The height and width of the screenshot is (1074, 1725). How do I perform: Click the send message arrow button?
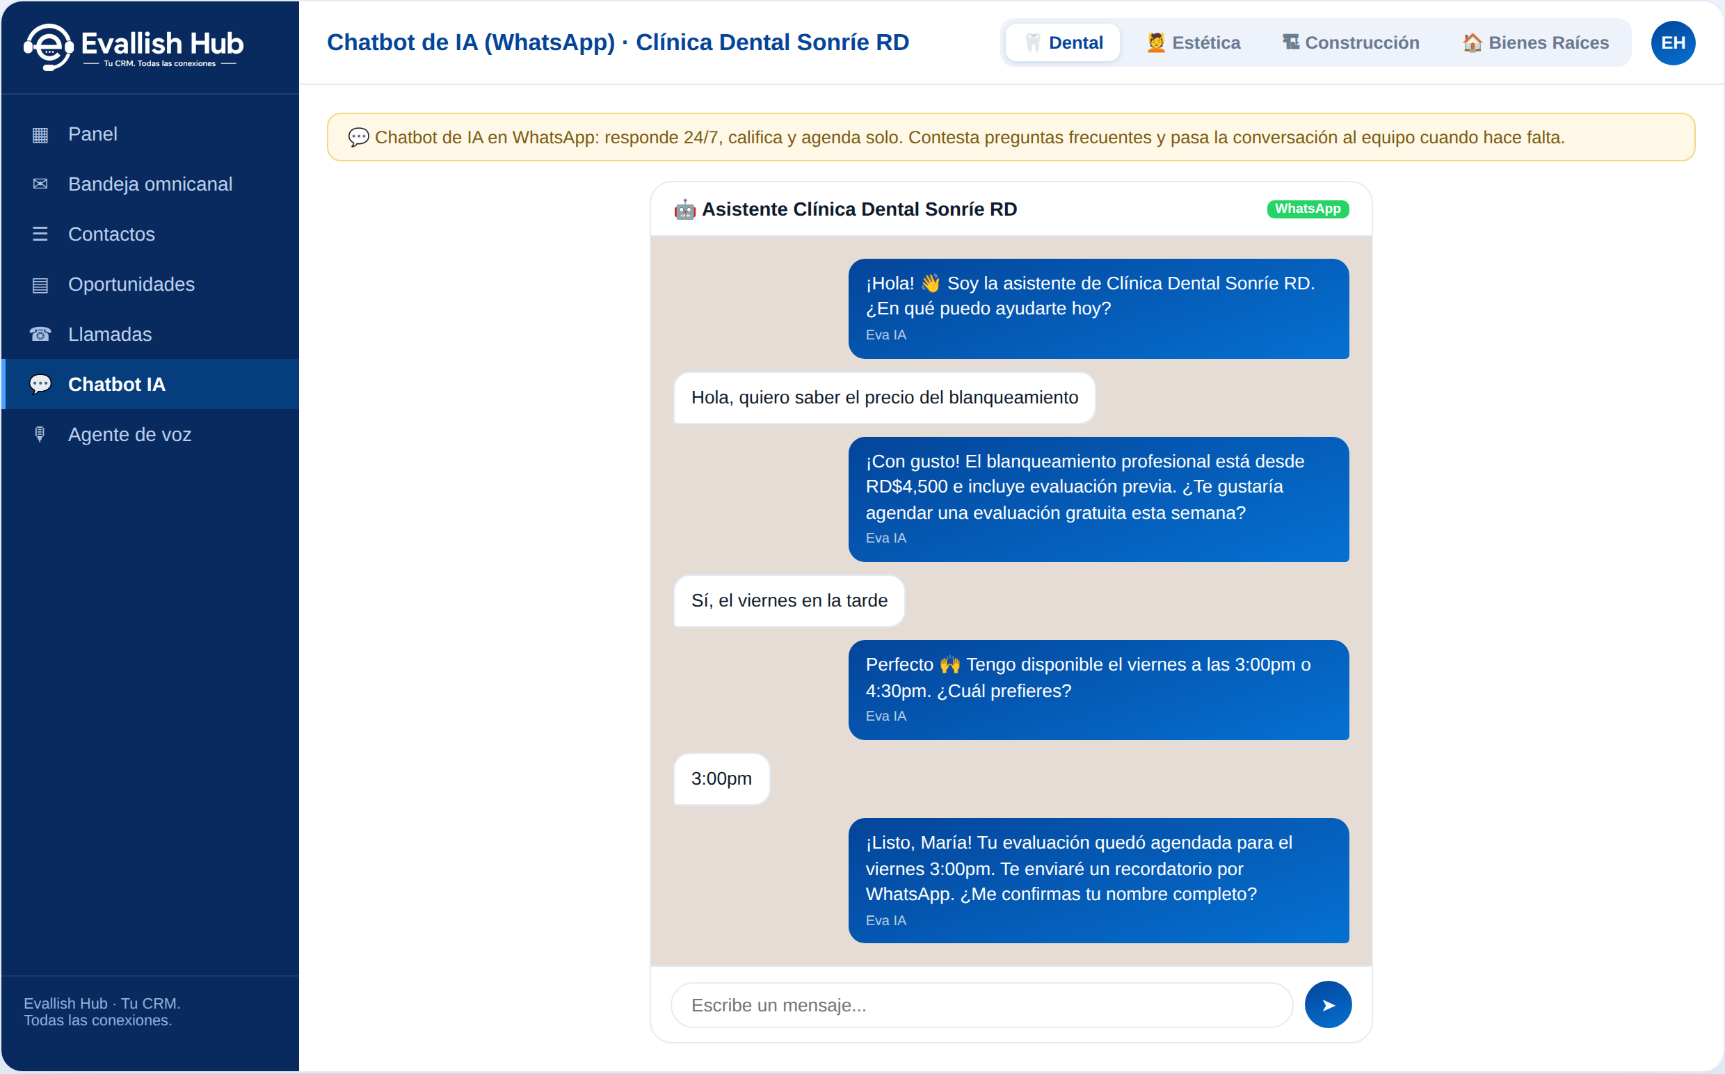[1327, 1004]
